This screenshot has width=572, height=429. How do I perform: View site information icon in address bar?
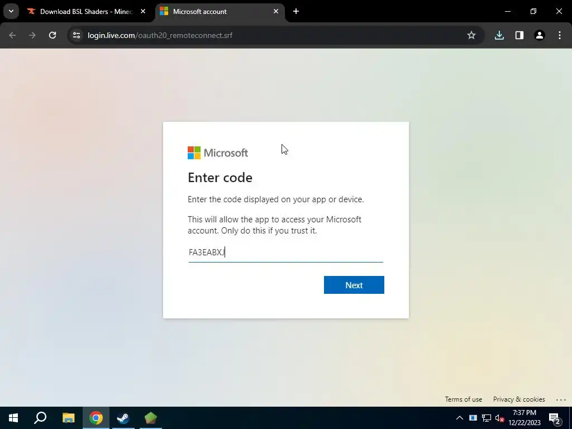pos(77,35)
